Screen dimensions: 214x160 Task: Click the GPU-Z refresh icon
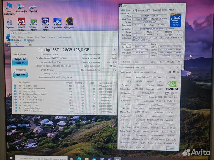[174, 72]
